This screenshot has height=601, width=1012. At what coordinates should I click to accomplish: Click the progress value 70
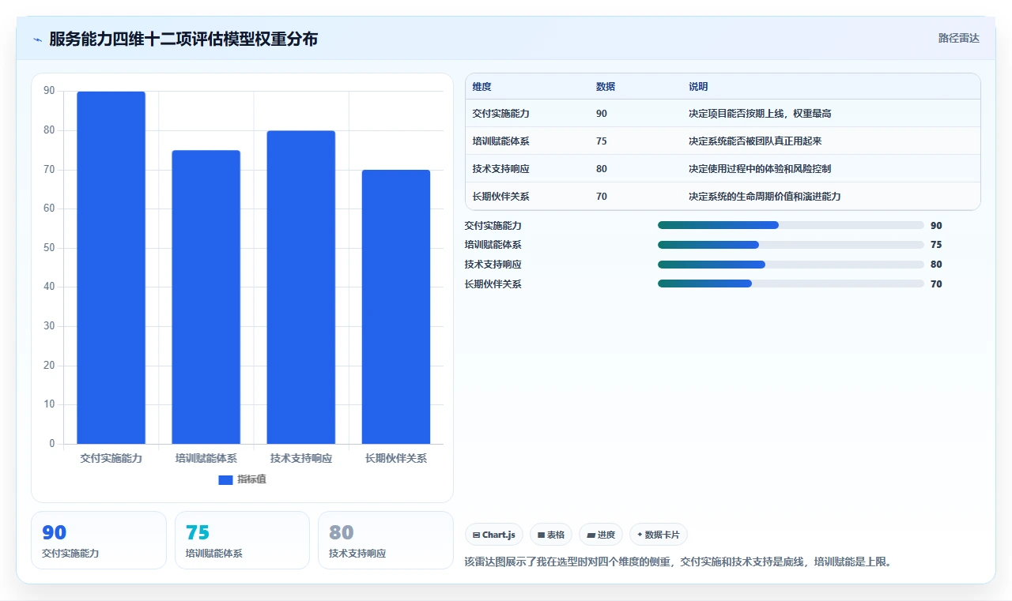936,284
